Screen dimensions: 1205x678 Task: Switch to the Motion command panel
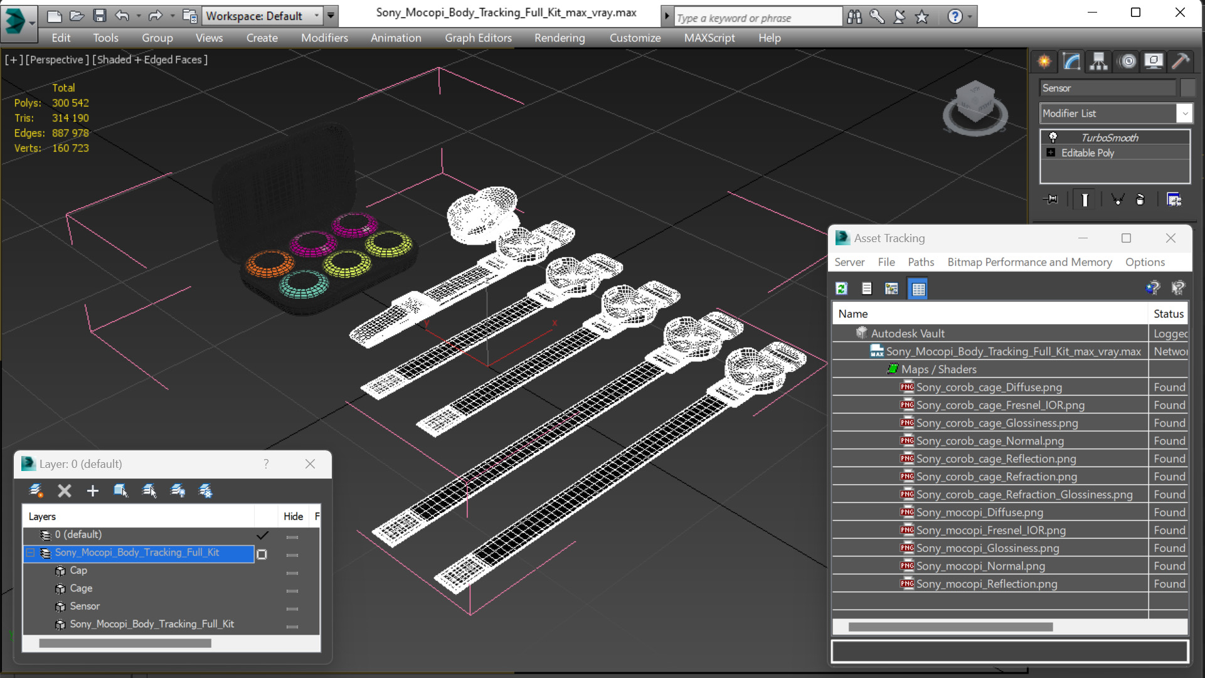click(x=1127, y=61)
